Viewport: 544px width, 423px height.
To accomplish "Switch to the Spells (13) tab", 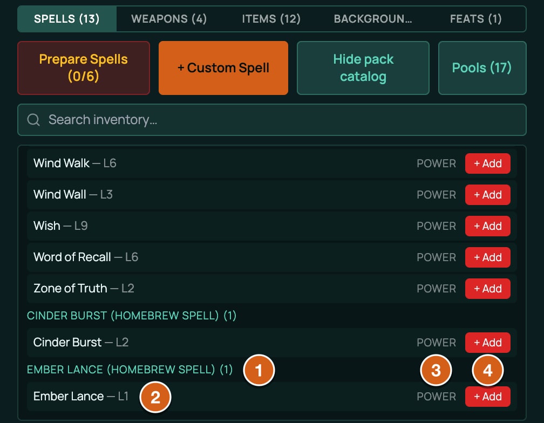I will pos(66,19).
